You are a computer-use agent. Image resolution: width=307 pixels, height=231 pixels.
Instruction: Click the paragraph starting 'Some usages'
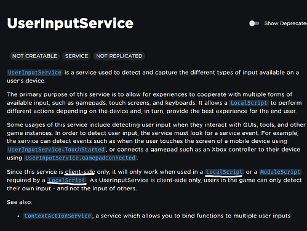pyautogui.click(x=156, y=141)
